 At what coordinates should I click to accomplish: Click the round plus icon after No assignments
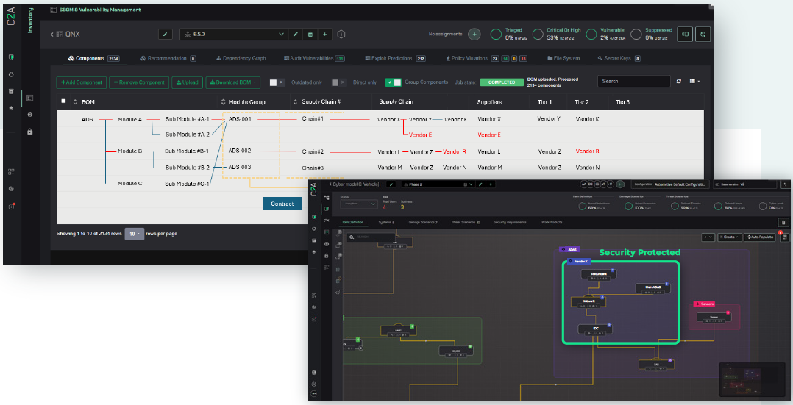coord(474,35)
